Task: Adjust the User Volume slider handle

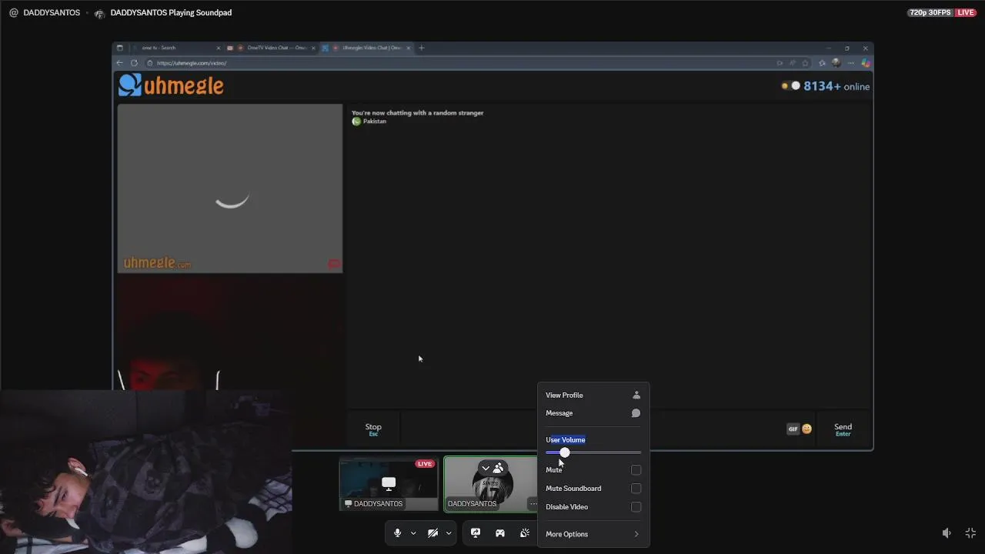Action: point(565,452)
